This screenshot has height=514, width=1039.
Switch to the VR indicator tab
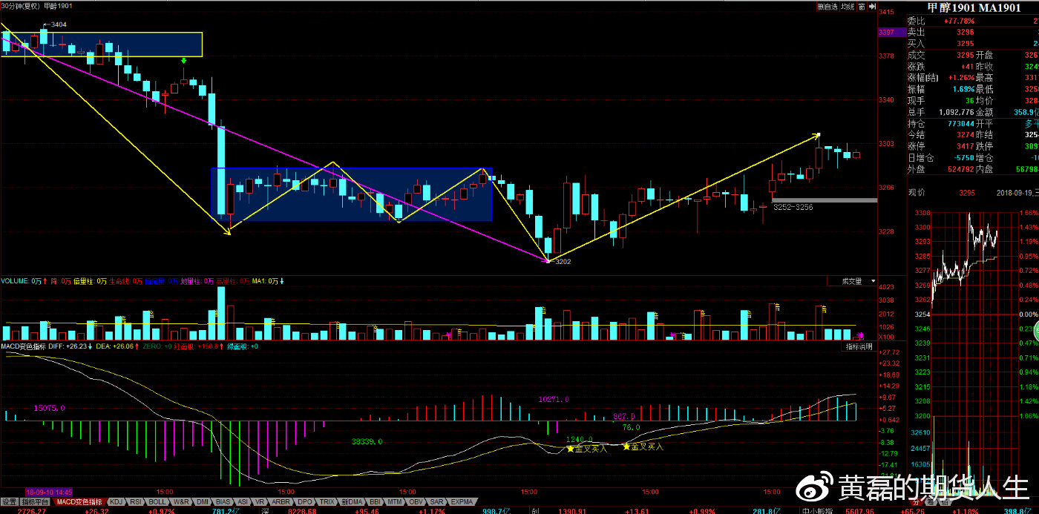260,502
